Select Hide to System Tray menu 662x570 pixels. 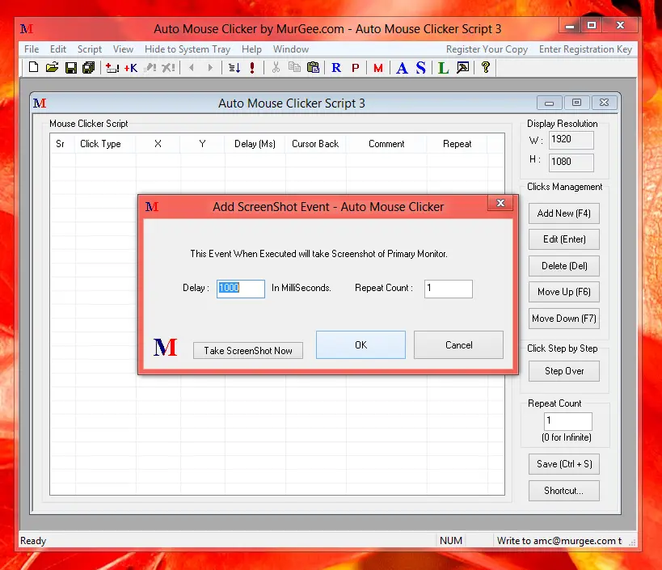(x=188, y=49)
